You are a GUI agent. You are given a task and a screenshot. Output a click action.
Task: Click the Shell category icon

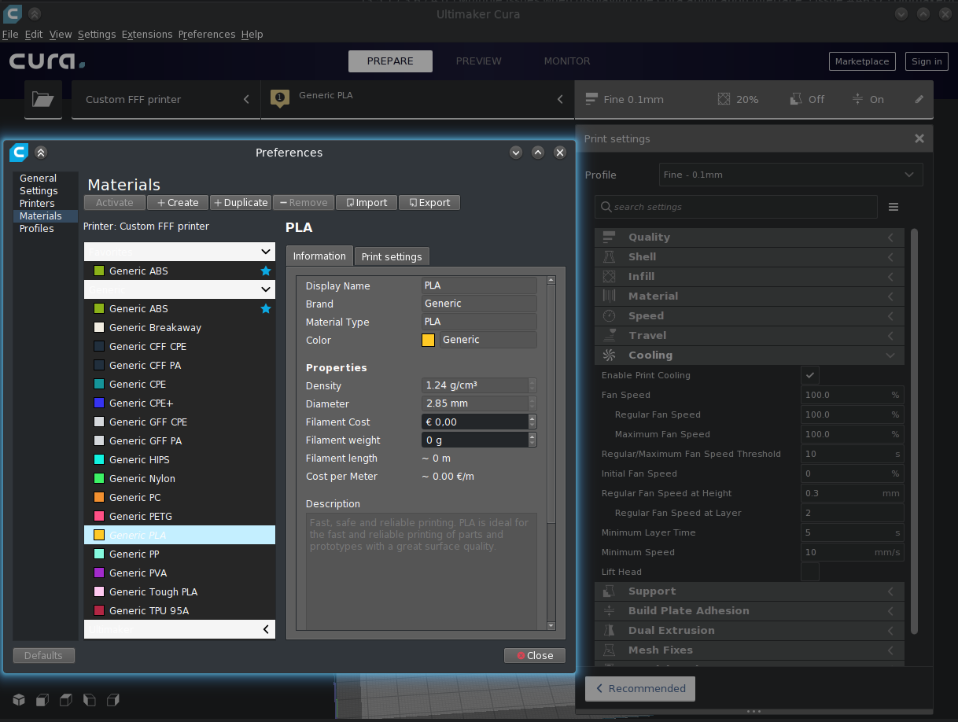point(609,256)
